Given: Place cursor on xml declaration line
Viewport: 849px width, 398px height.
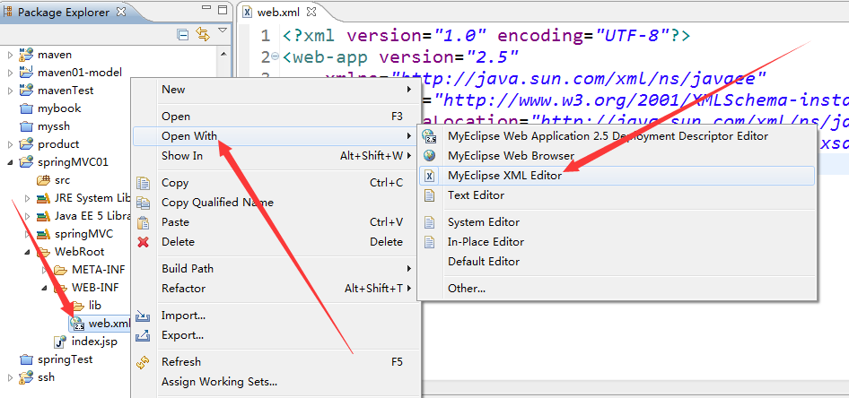Looking at the screenshot, I should [486, 36].
